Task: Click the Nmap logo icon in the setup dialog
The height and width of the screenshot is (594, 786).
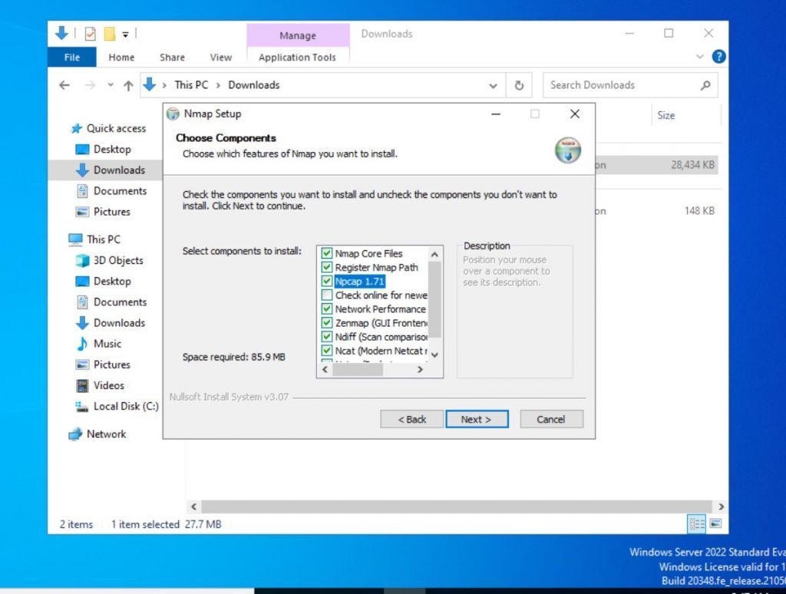Action: (x=567, y=151)
